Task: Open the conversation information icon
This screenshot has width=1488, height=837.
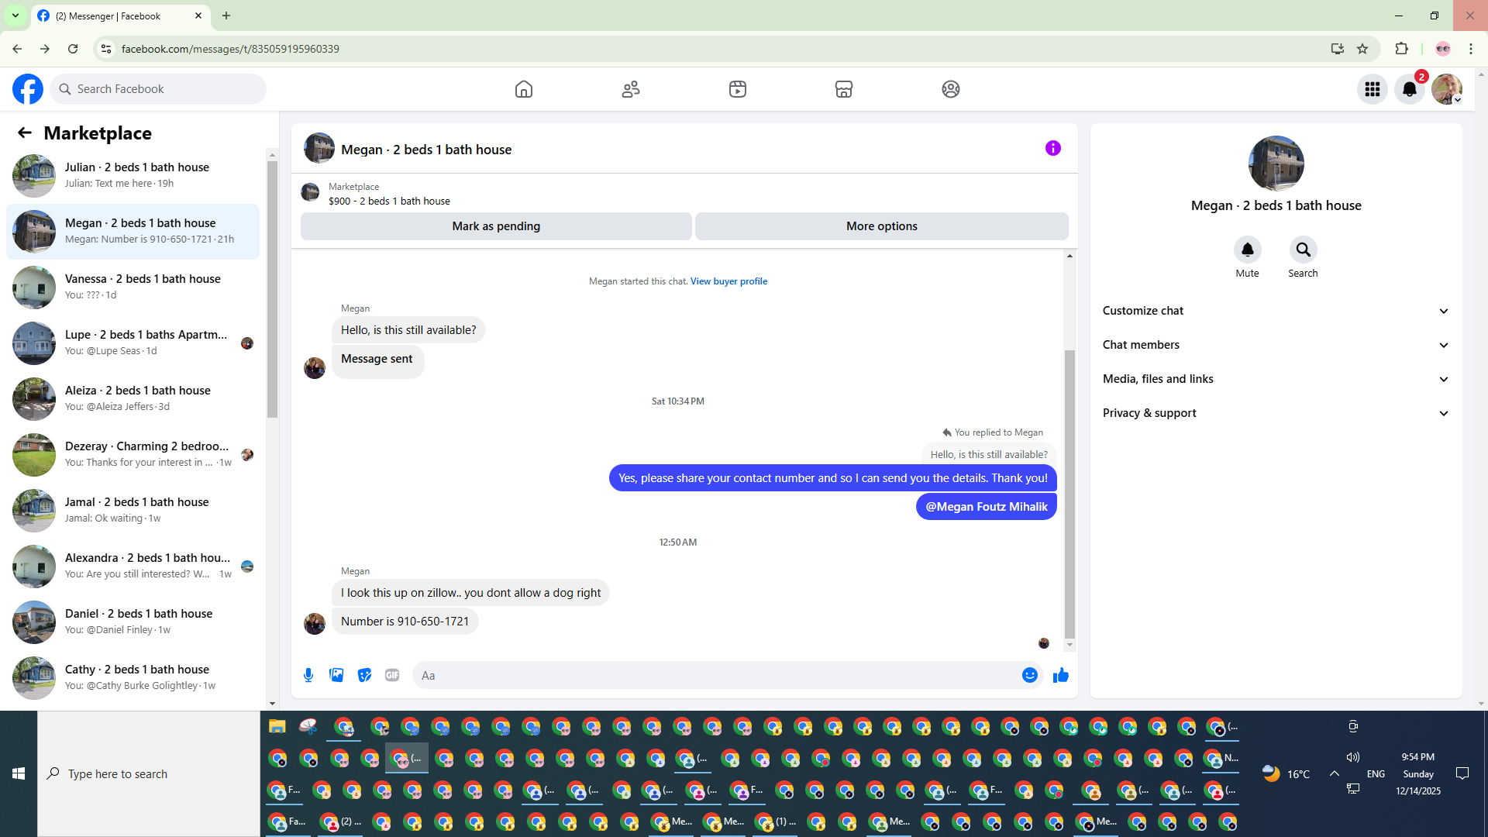Action: coord(1052,148)
